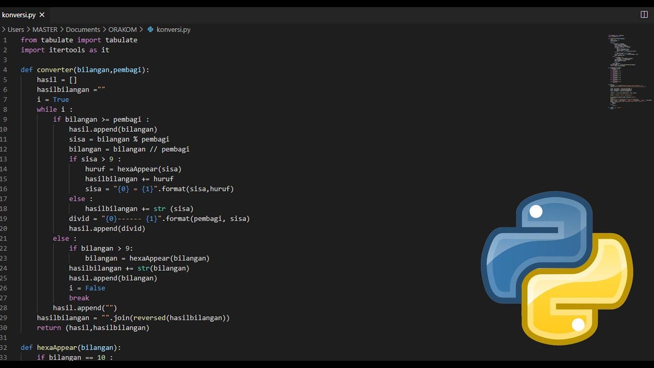Click 'huruf = hexaAppear(sisa)' line
Viewport: 654px width, 368px height.
(x=133, y=169)
